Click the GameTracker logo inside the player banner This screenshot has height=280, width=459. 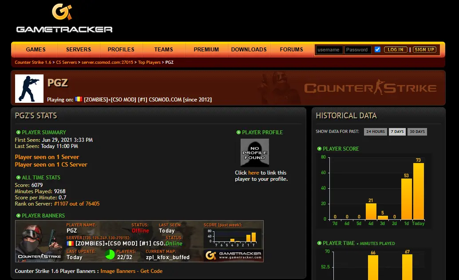point(233,255)
